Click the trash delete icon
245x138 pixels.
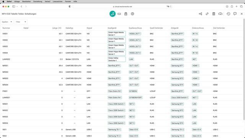[214, 14]
